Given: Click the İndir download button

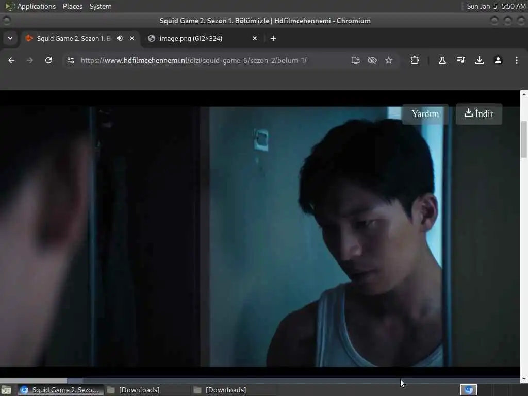Looking at the screenshot, I should [x=479, y=114].
